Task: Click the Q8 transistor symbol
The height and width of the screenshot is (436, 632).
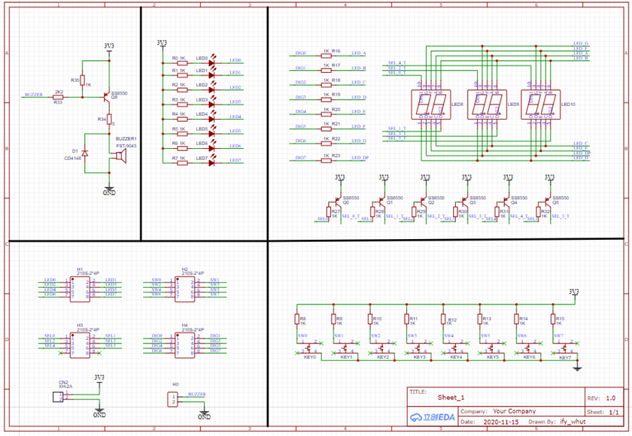Action: pyautogui.click(x=106, y=96)
